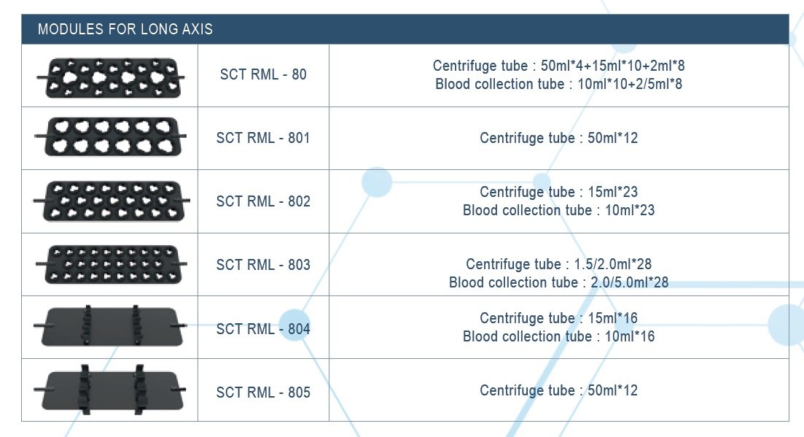Select the Blood collection tube 10ml*10+2/5ml*8 line
The image size is (804, 437).
click(x=558, y=84)
